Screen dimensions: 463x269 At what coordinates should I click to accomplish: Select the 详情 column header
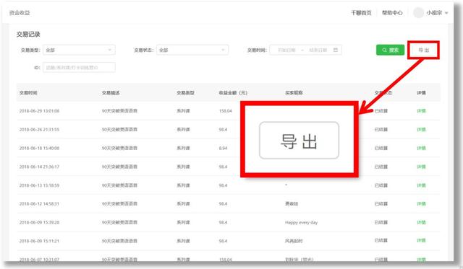point(421,93)
